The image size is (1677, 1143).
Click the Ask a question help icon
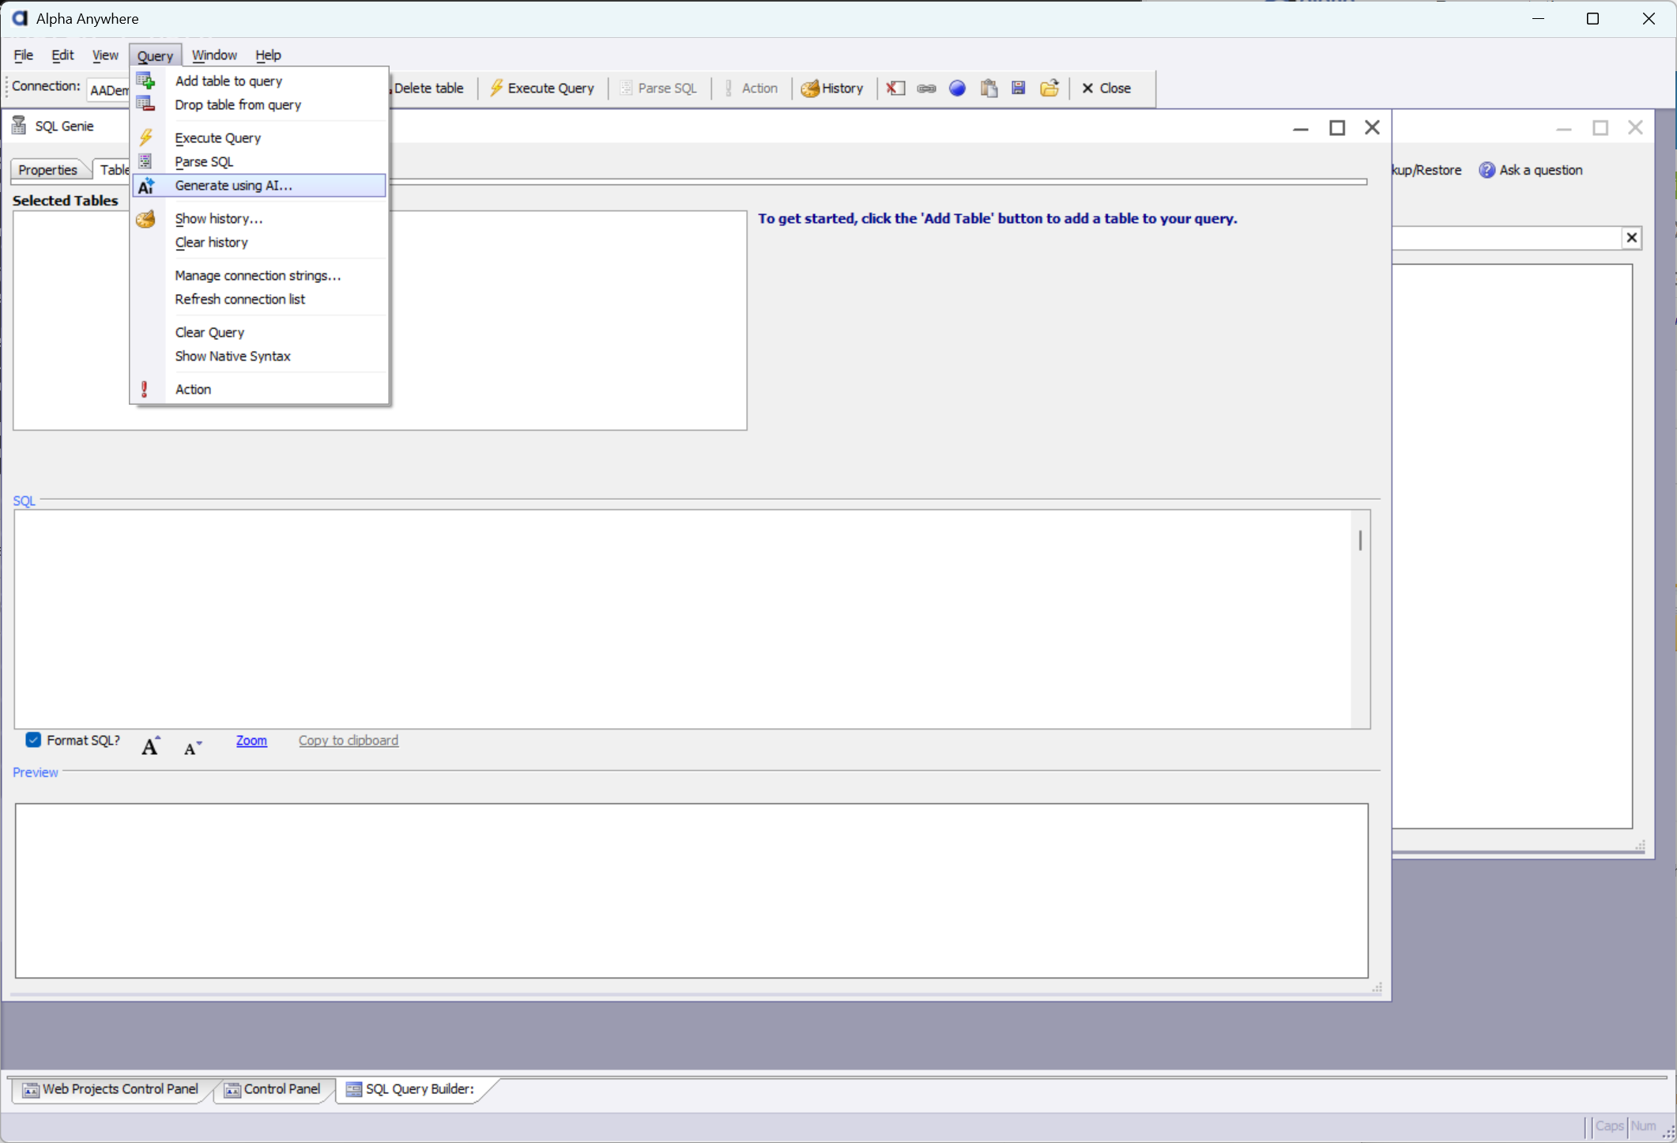coord(1487,170)
